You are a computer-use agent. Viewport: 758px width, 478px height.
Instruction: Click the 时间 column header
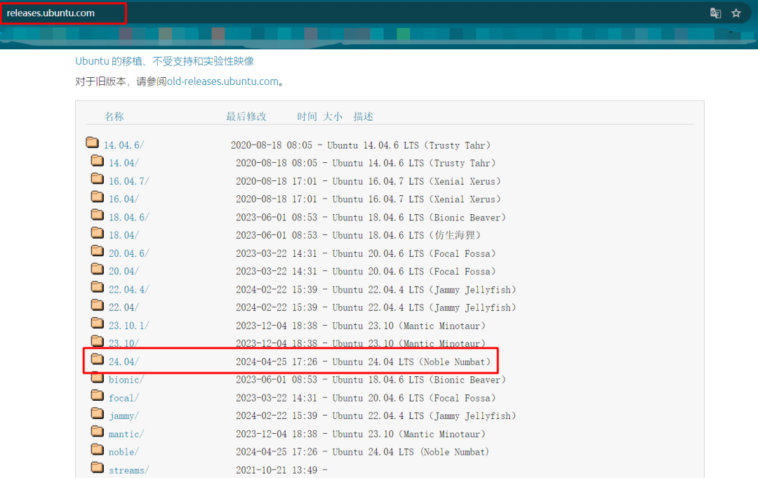click(307, 117)
